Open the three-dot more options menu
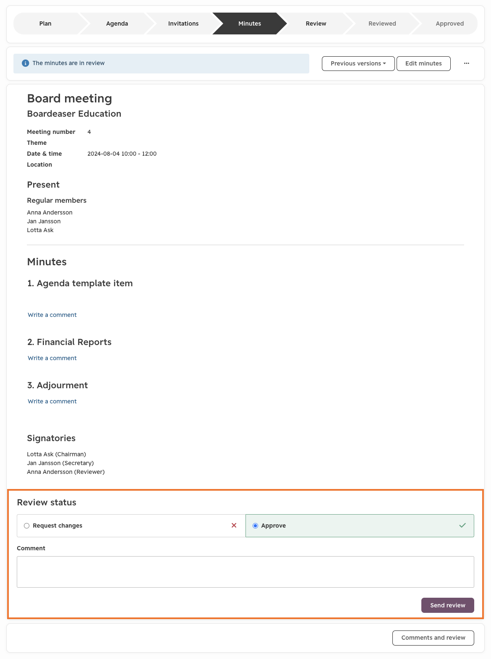Viewport: 491px width, 659px height. (x=466, y=63)
